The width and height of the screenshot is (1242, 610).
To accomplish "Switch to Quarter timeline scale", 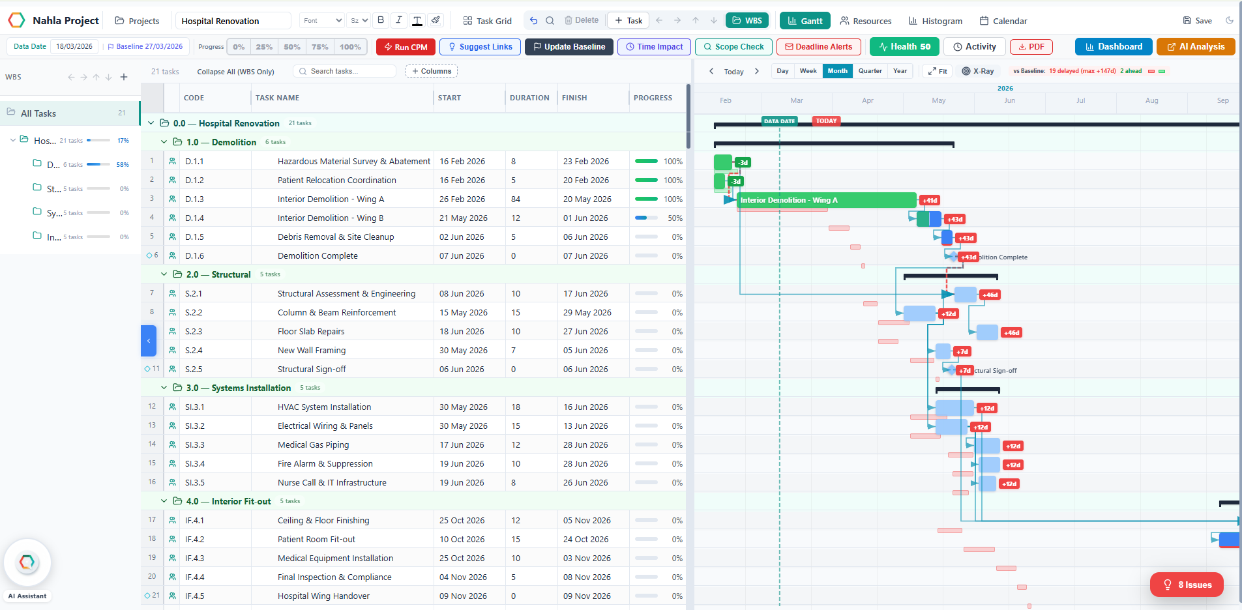I will (x=870, y=71).
